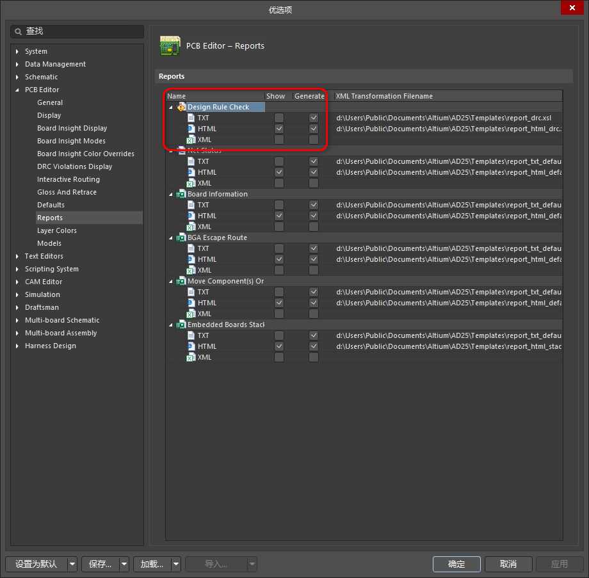This screenshot has height=578, width=589.
Task: Click the BGA Escape Route report icon
Action: (181, 237)
